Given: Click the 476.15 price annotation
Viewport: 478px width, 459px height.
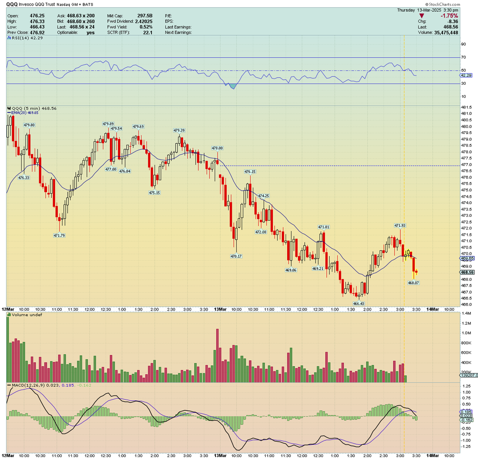Looking at the screenshot, I should [x=250, y=171].
